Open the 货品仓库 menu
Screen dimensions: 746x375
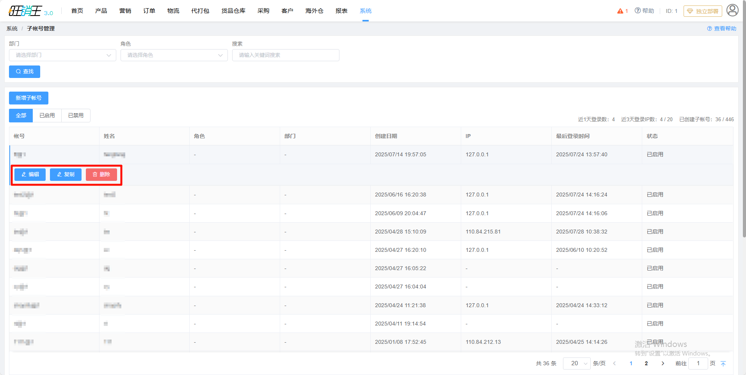pos(233,11)
